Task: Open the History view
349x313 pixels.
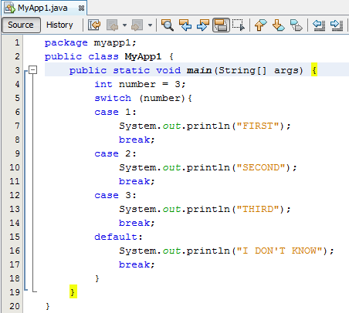Action: [59, 25]
